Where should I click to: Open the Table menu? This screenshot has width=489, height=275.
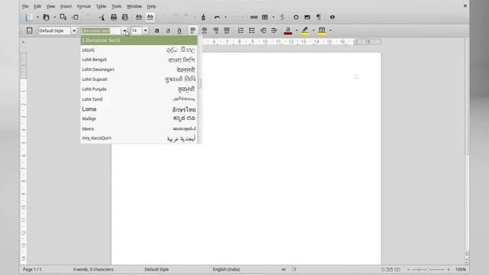tap(101, 6)
